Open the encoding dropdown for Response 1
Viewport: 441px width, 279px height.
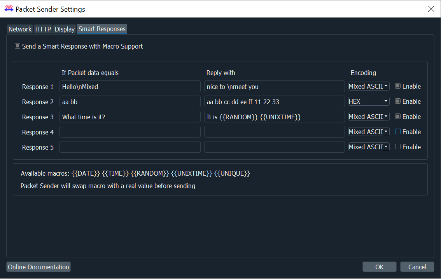(368, 86)
